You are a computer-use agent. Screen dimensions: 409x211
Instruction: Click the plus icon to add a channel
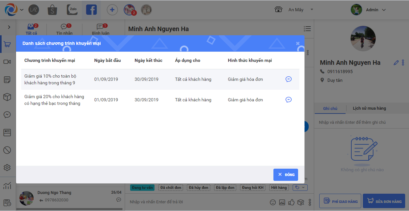tap(112, 10)
